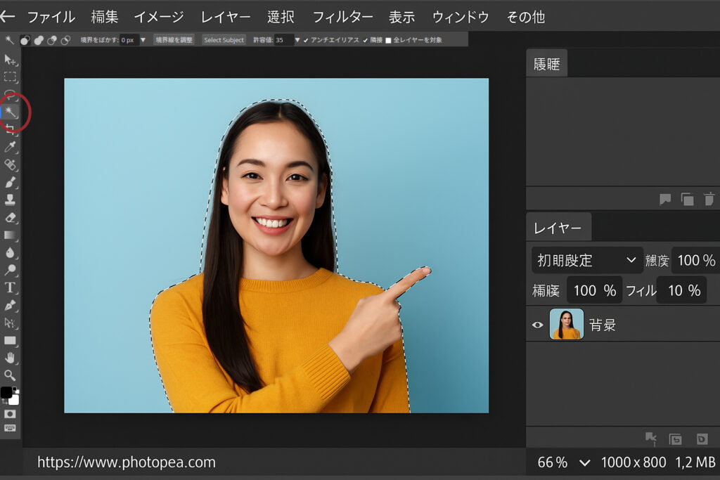The height and width of the screenshot is (480, 720).
Task: Open the フィルター menu
Action: pyautogui.click(x=342, y=17)
